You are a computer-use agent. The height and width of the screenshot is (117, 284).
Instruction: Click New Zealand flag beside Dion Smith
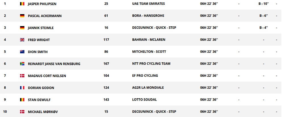[x=22, y=52]
